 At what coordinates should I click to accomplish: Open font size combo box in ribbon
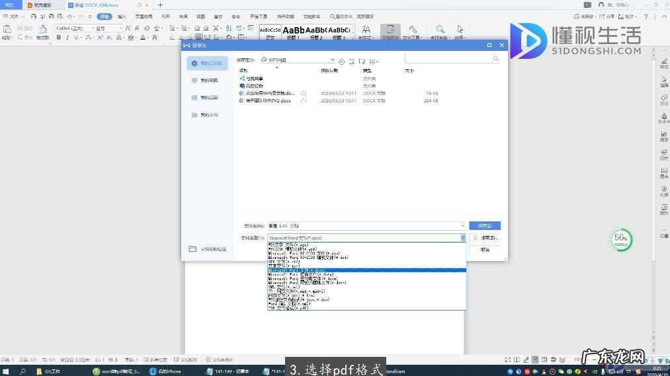pos(107,28)
